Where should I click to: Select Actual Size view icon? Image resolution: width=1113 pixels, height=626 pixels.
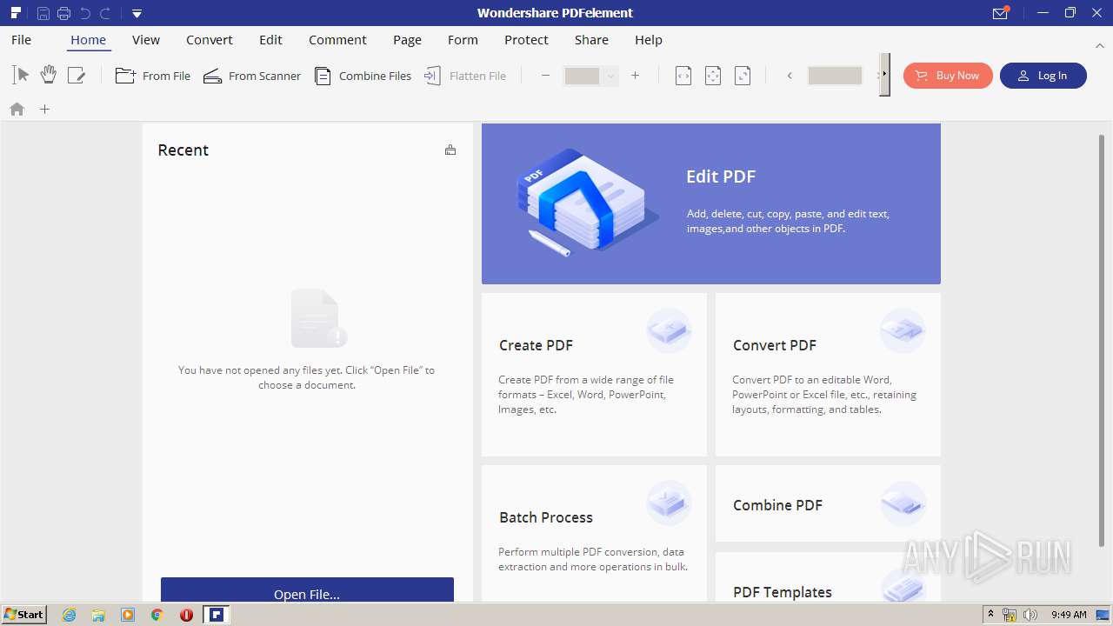[743, 76]
